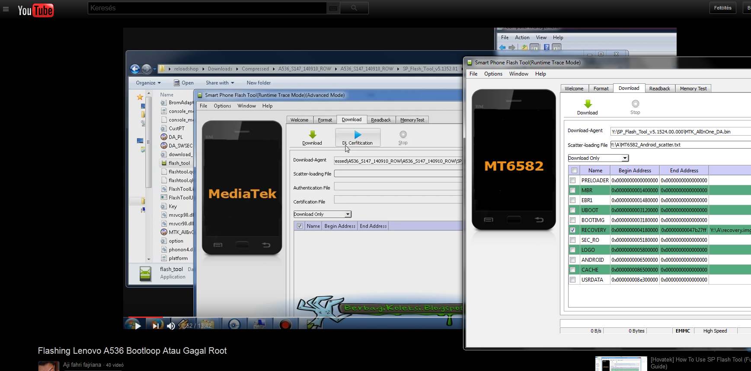Select the MTK_AllInOne file icon
The width and height of the screenshot is (751, 371).
coord(164,232)
